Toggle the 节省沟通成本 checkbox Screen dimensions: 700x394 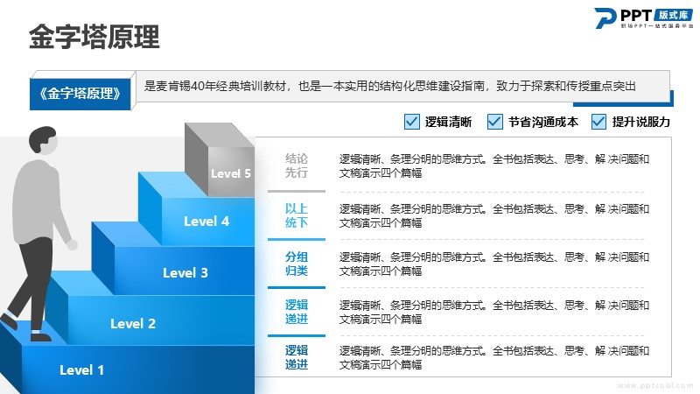coord(494,122)
